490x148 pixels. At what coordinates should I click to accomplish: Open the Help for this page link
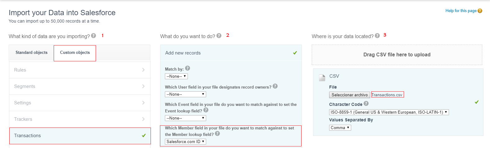click(461, 11)
